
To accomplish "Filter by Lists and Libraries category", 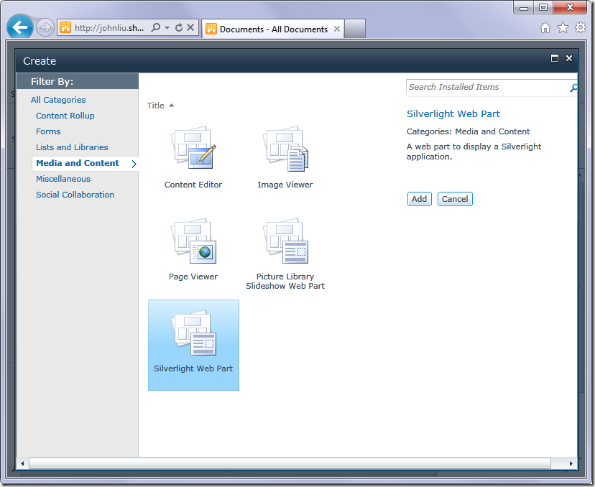I will click(72, 147).
